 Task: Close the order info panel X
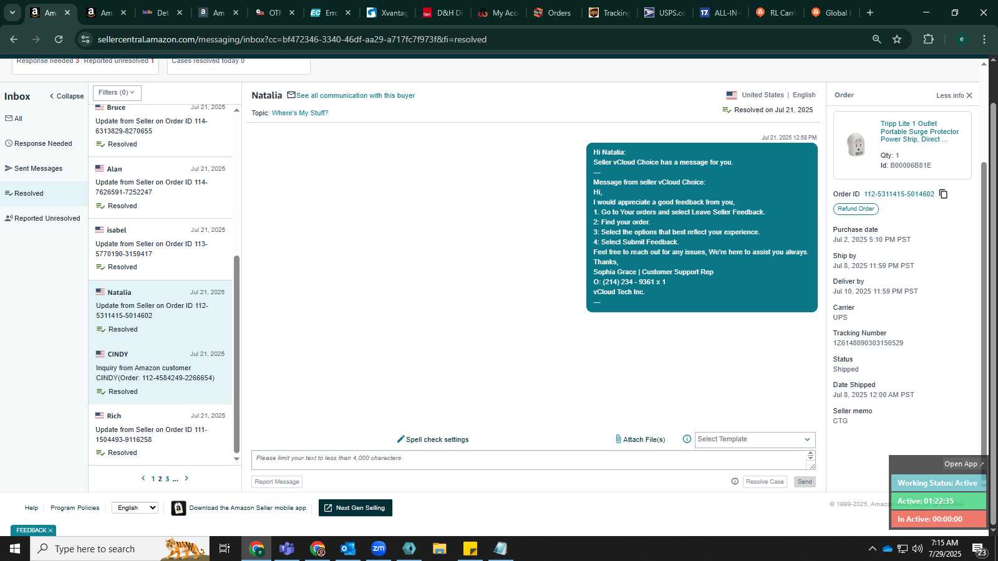969,95
